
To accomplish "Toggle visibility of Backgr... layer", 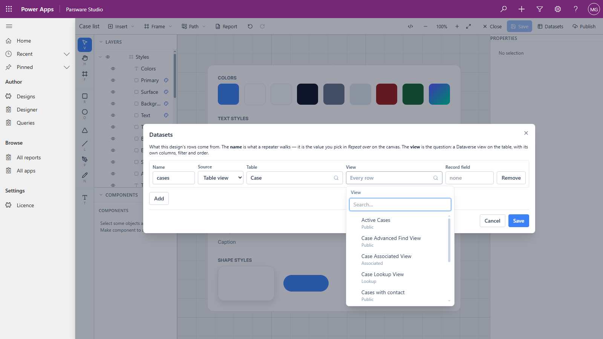I will [113, 104].
